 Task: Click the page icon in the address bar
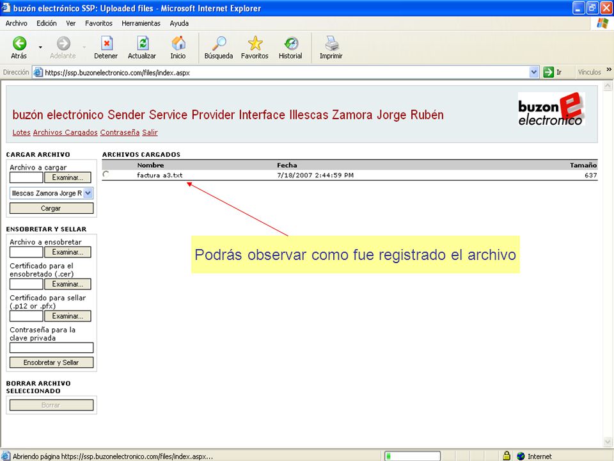pos(38,72)
